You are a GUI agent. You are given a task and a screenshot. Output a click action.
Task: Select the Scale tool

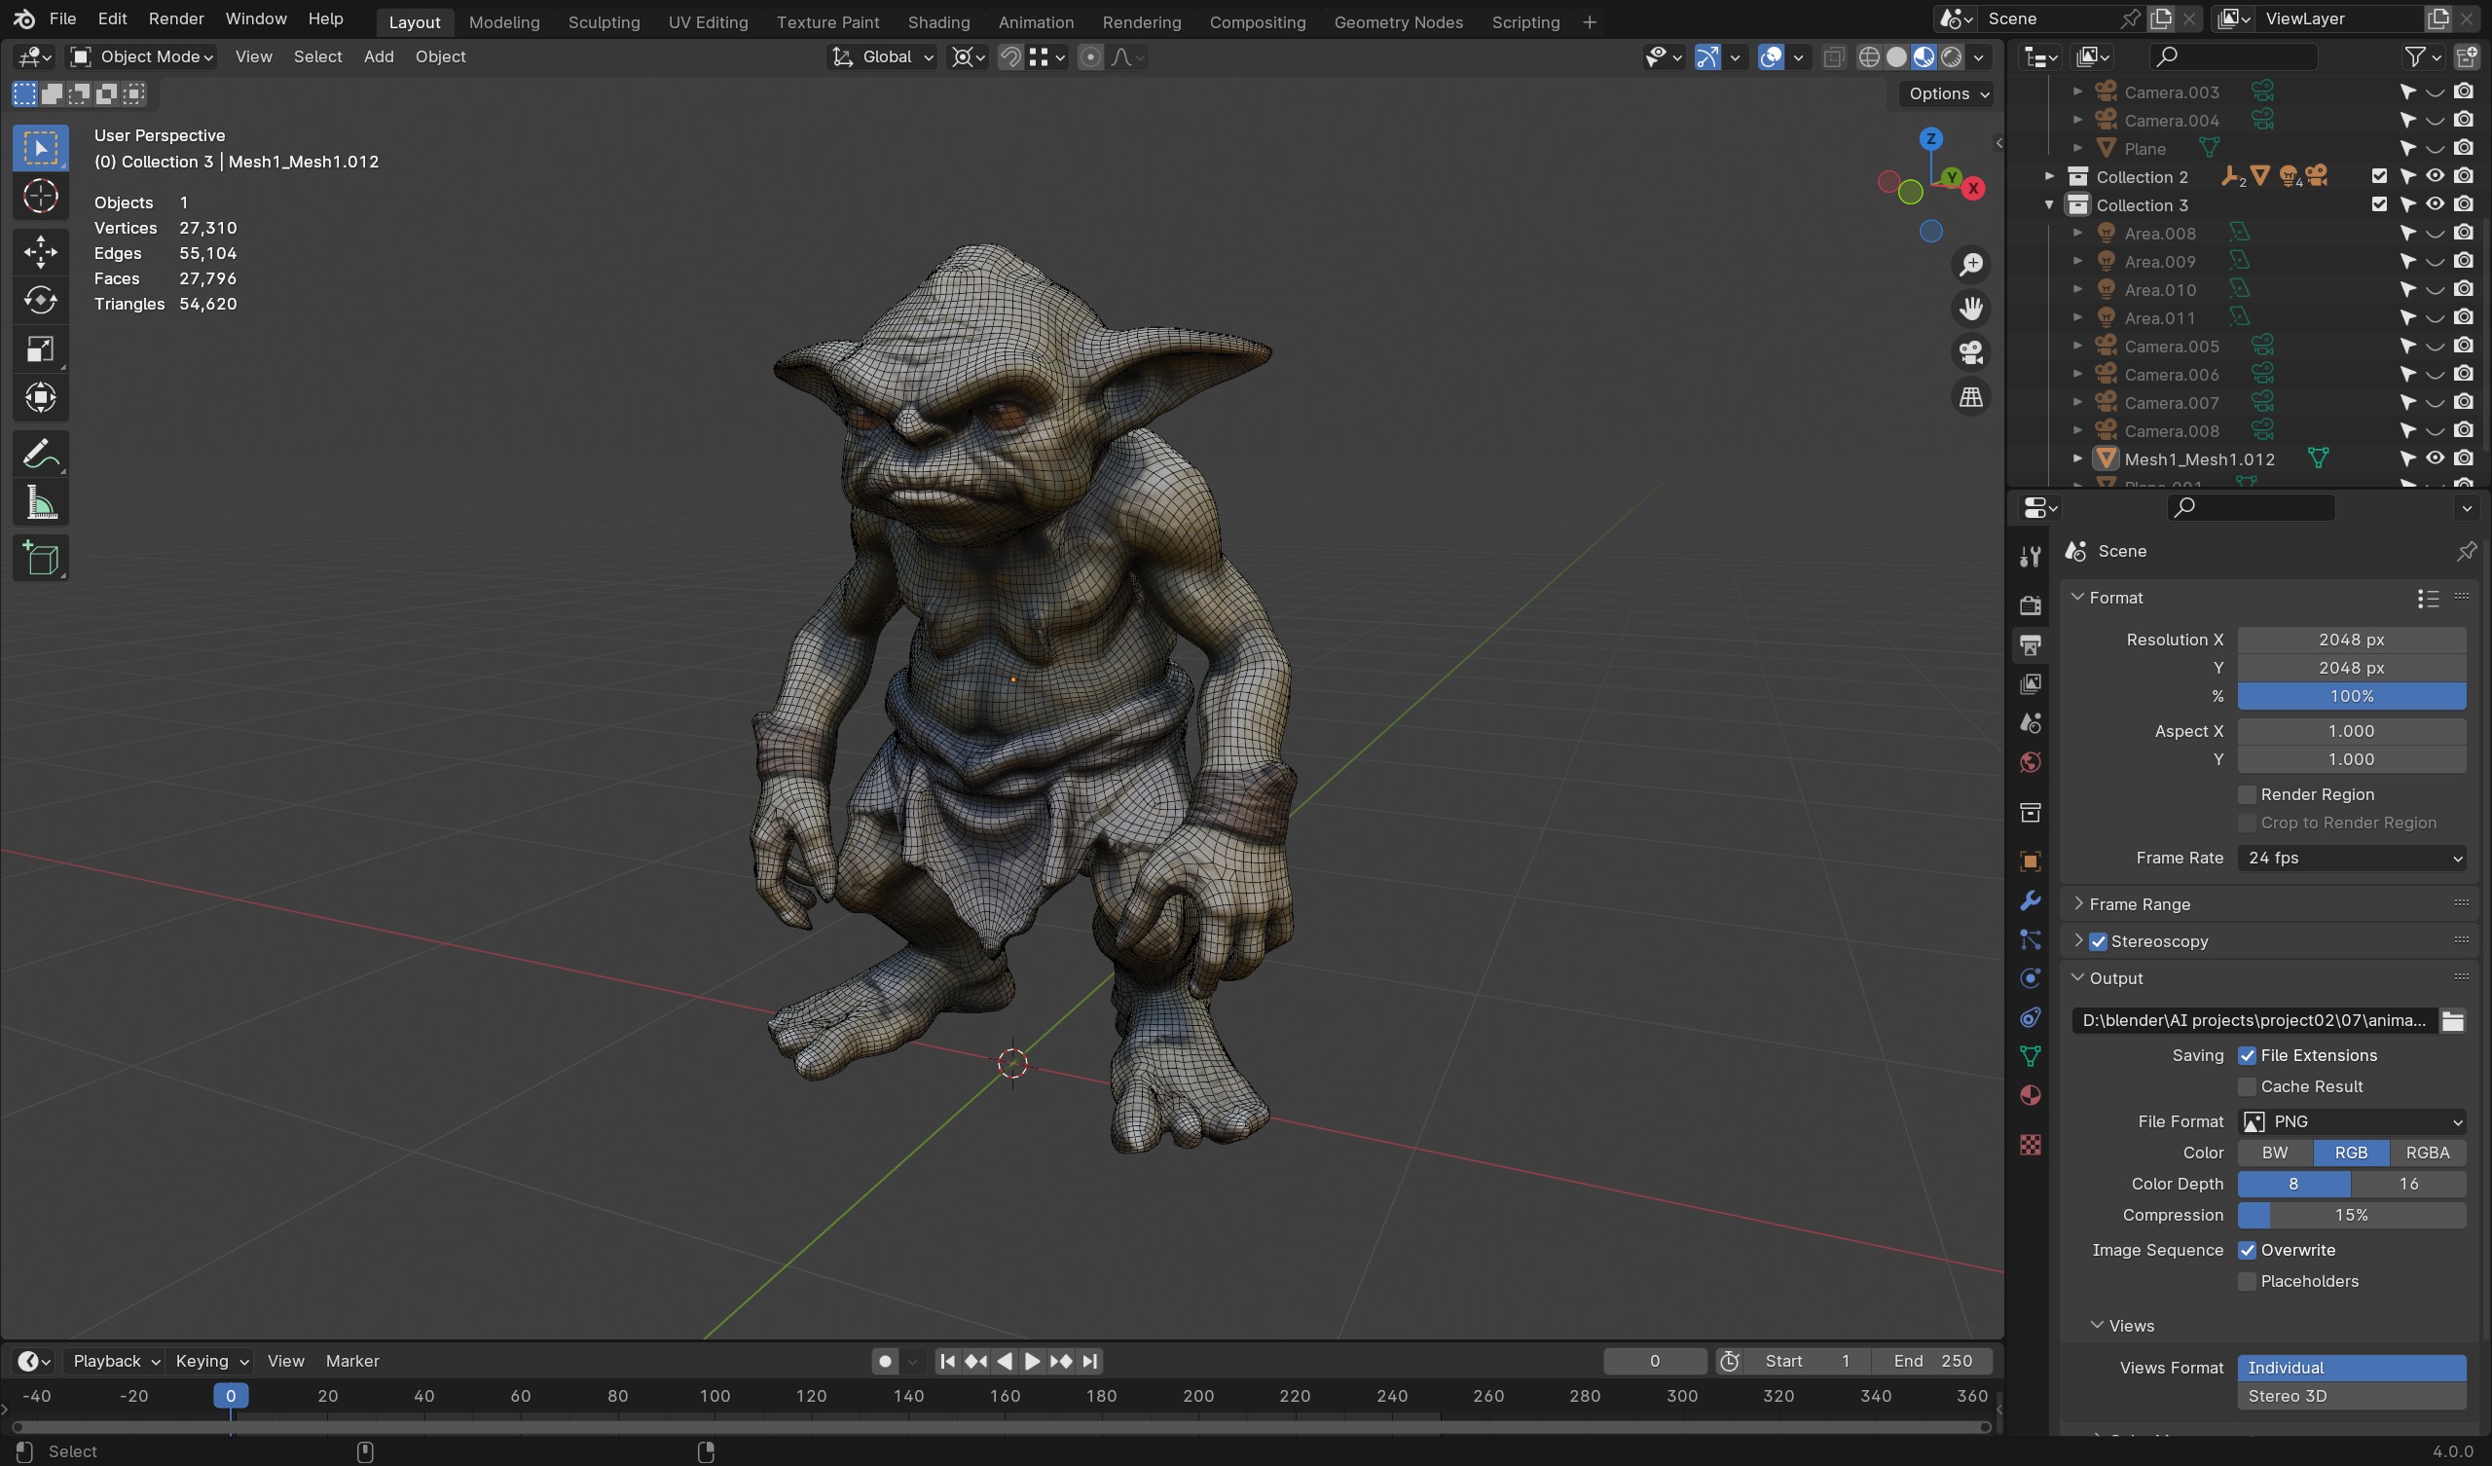point(41,349)
